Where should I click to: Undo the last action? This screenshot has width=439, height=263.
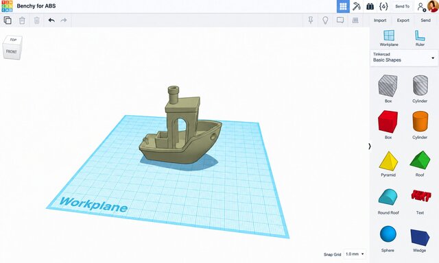tap(51, 20)
